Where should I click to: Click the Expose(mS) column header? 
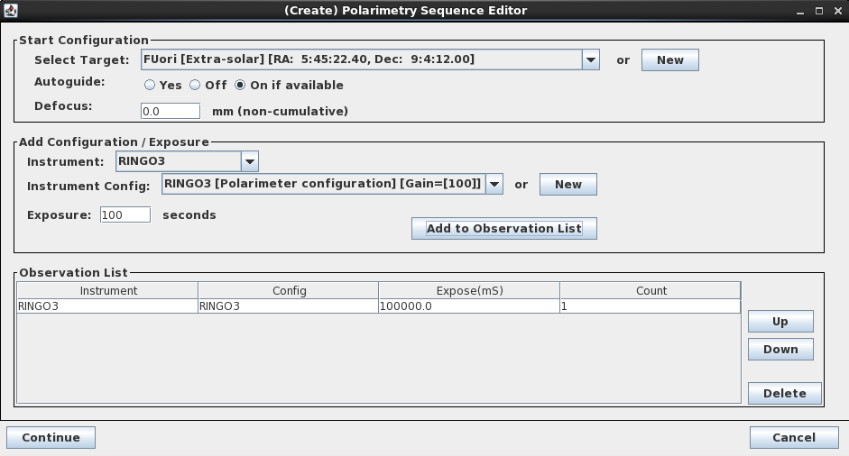pyautogui.click(x=469, y=290)
